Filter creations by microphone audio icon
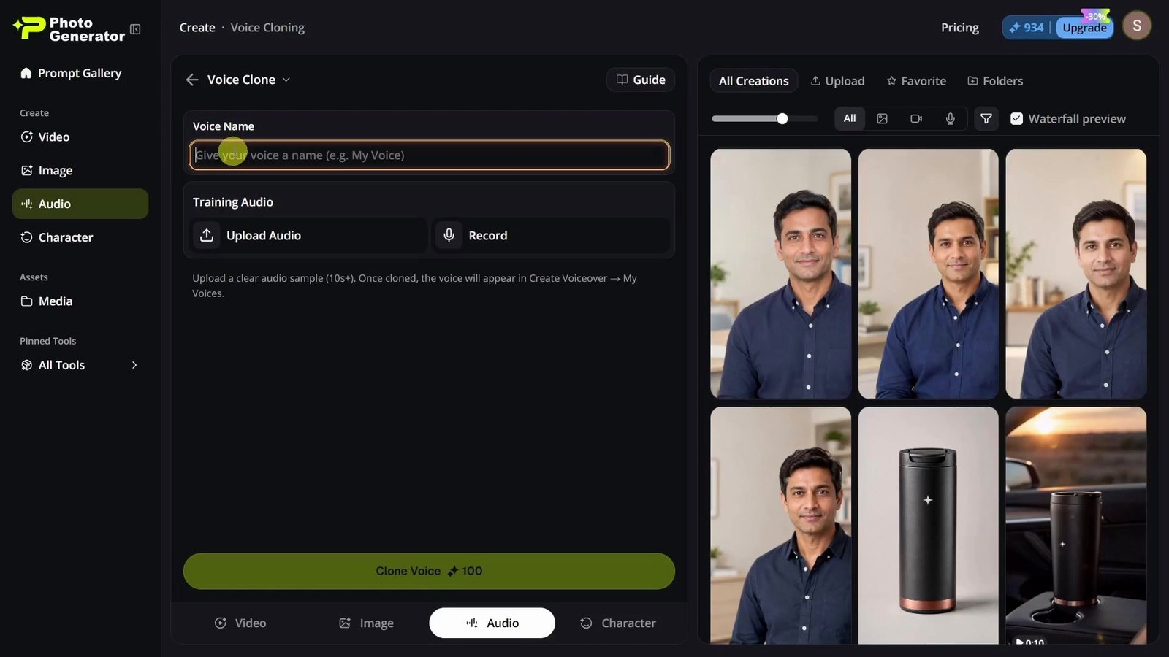 (x=950, y=118)
